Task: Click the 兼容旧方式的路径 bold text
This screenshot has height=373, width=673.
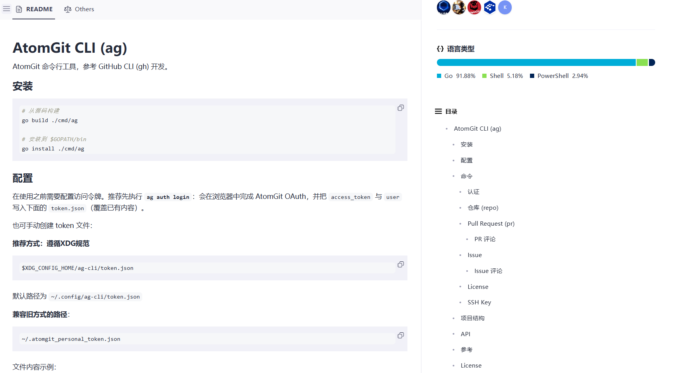Action: pyautogui.click(x=40, y=314)
